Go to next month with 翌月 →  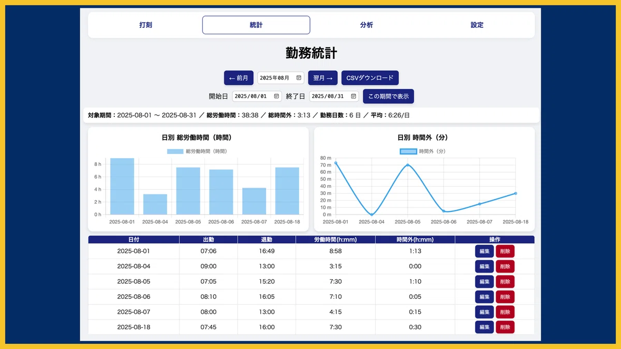click(x=323, y=78)
